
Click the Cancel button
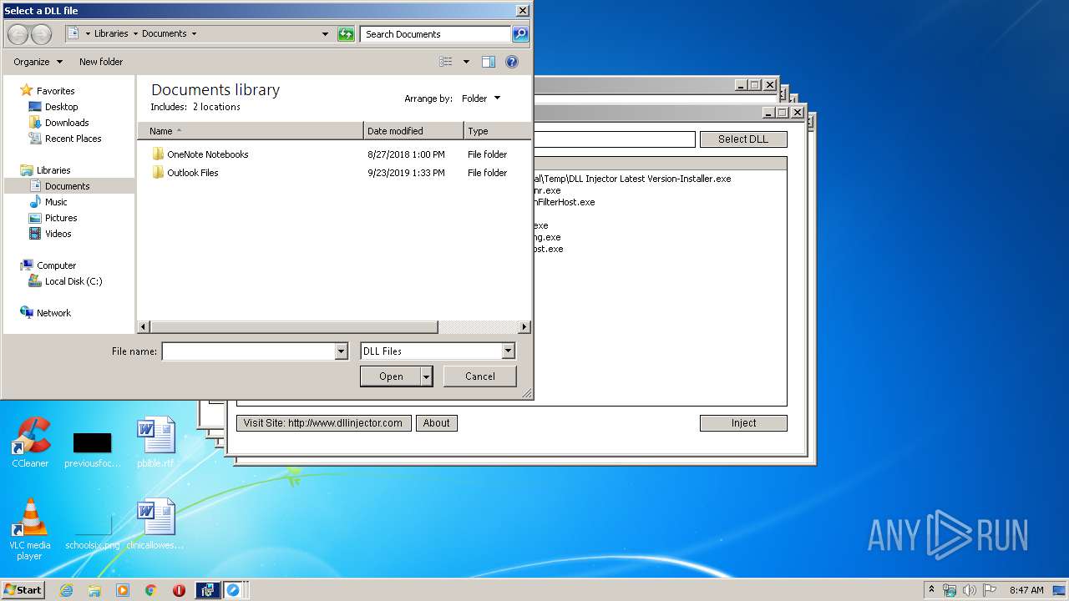(480, 376)
